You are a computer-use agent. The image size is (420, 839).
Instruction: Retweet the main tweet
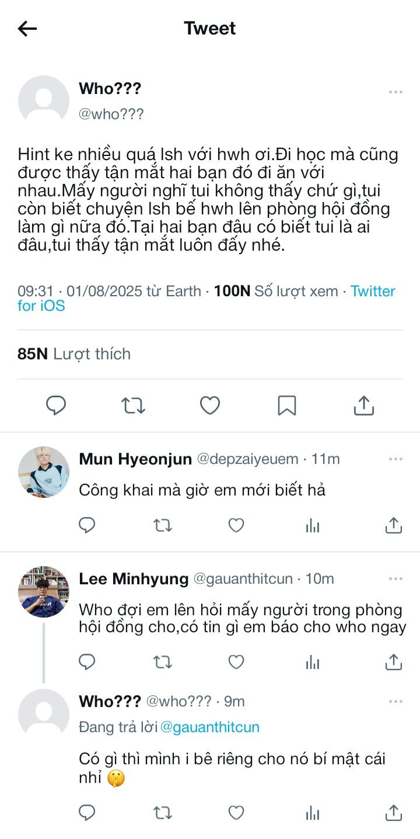133,405
